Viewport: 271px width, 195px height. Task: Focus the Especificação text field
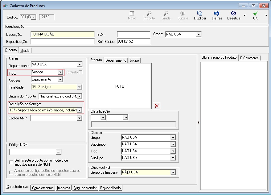click(x=63, y=42)
